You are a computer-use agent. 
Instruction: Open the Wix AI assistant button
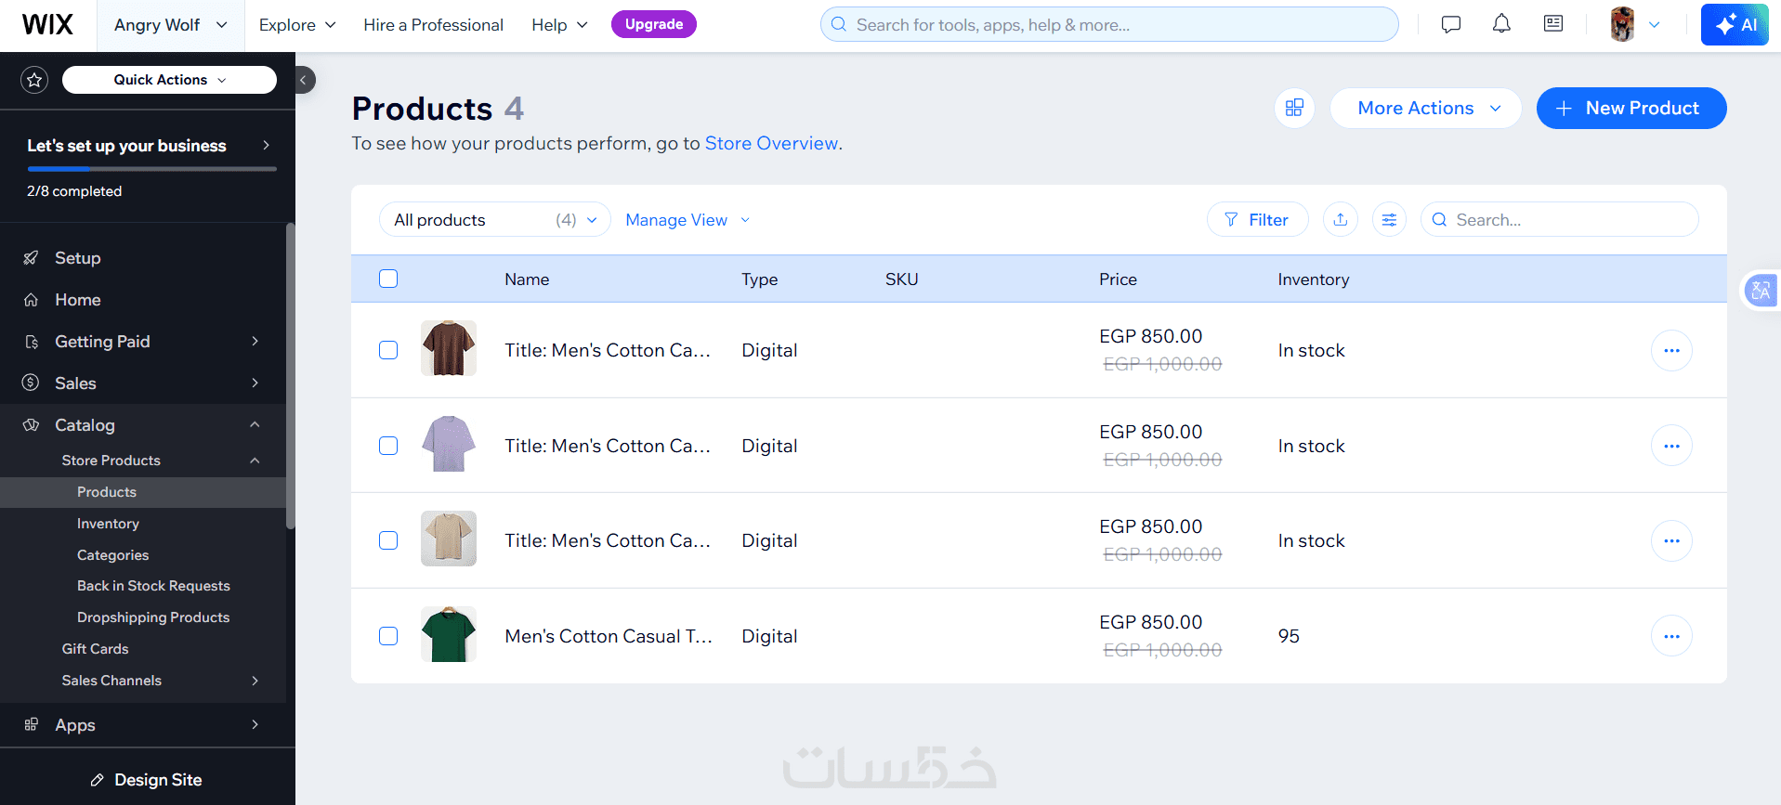pos(1735,24)
